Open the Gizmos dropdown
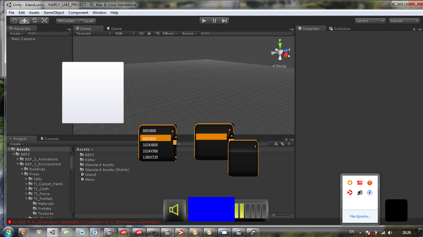 (189, 33)
